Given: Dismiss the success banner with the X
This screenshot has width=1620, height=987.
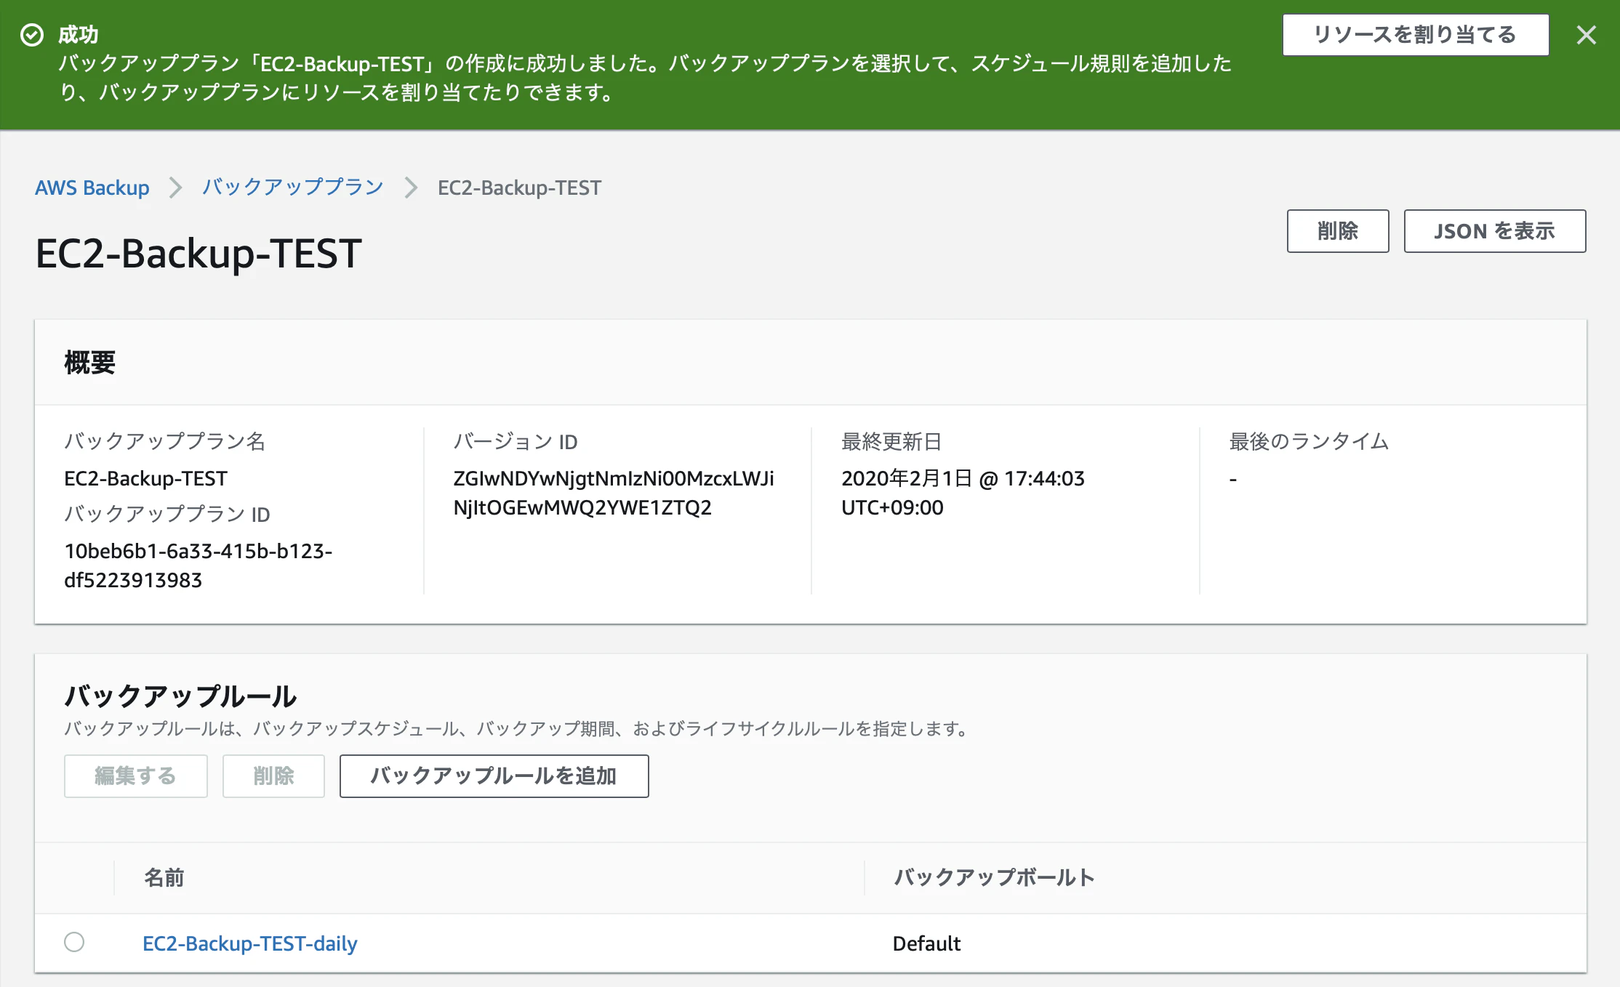Looking at the screenshot, I should click(x=1586, y=35).
